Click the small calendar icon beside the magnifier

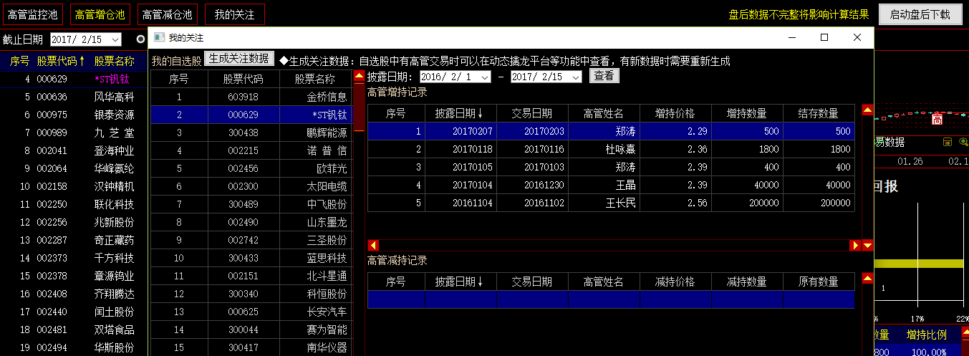click(948, 142)
